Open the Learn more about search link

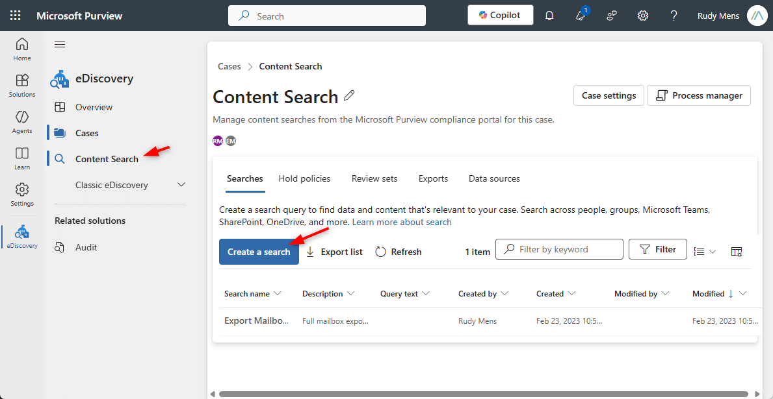tap(402, 222)
